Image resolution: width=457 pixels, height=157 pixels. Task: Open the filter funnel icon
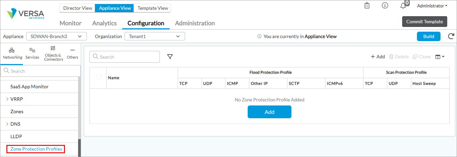pos(170,57)
